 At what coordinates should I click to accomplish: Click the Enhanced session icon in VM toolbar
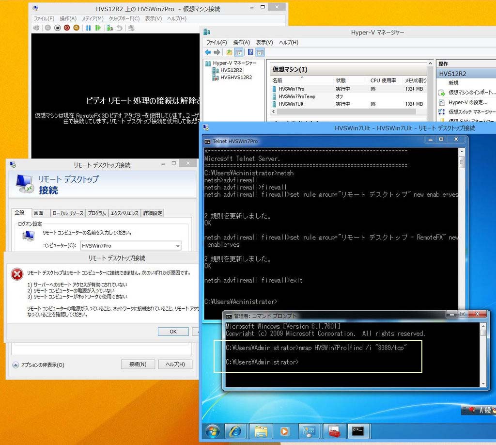point(131,28)
